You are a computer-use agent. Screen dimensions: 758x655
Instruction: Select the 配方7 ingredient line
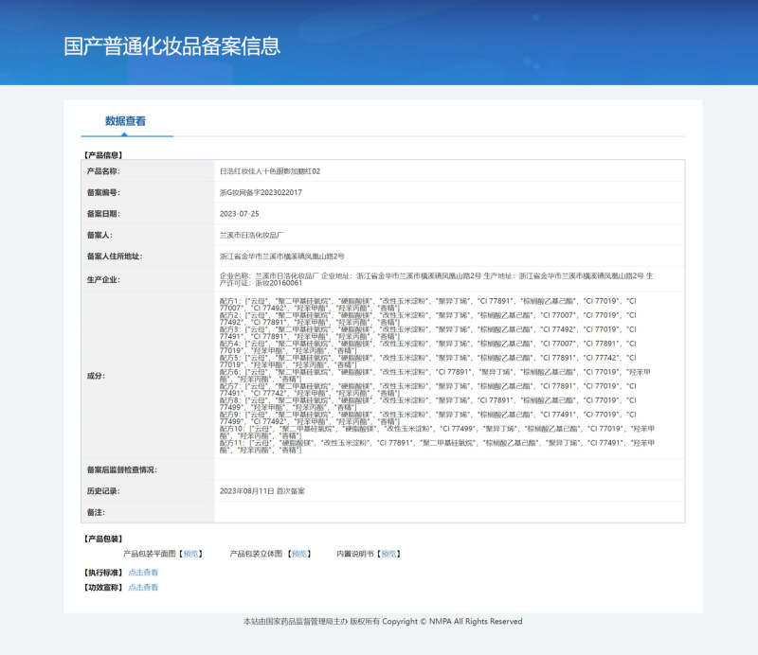(x=428, y=389)
